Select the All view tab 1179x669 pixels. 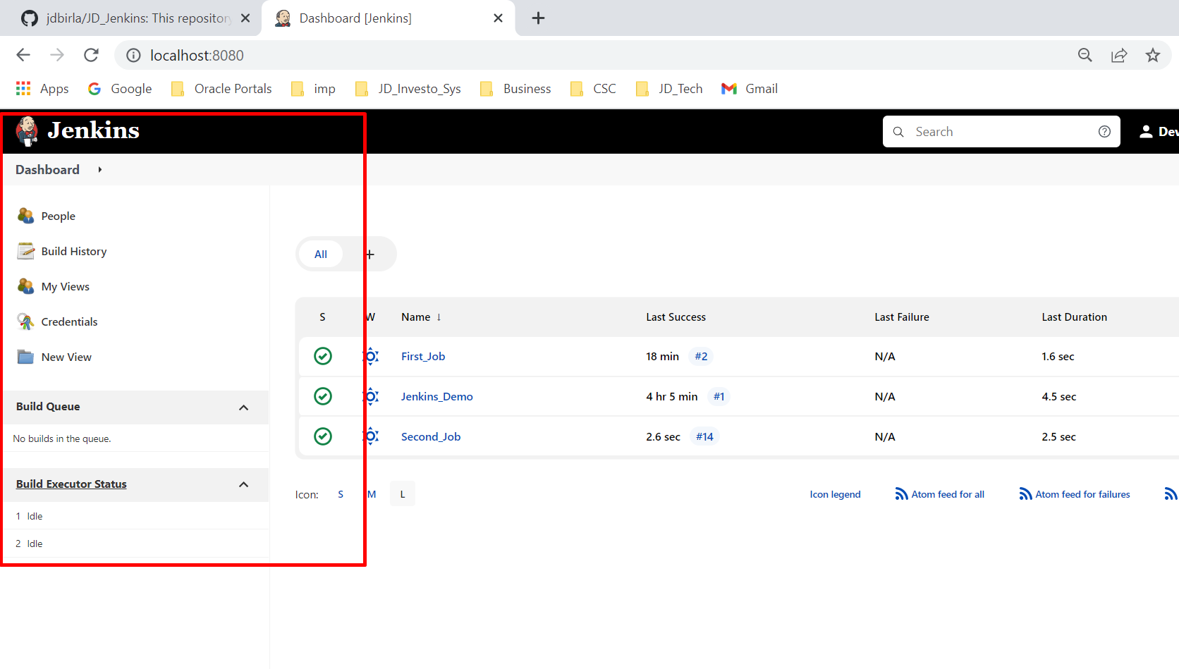coord(321,254)
